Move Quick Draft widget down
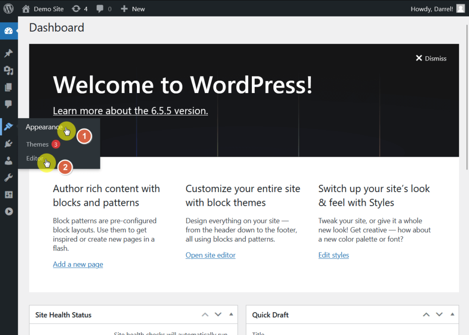Screen dimensions: 469x335 tap(439, 315)
